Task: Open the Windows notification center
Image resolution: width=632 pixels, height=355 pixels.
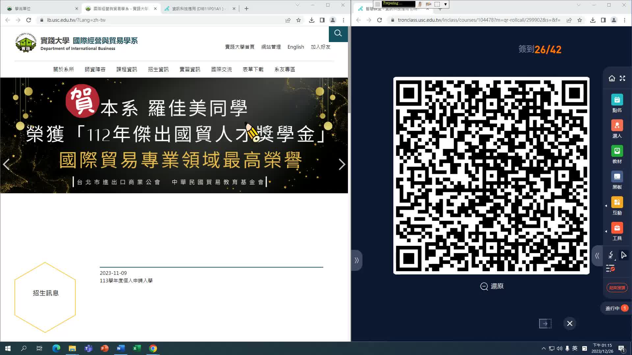Action: click(622, 348)
